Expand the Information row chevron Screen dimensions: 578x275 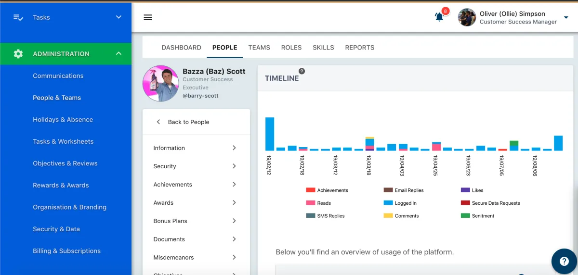[235, 148]
